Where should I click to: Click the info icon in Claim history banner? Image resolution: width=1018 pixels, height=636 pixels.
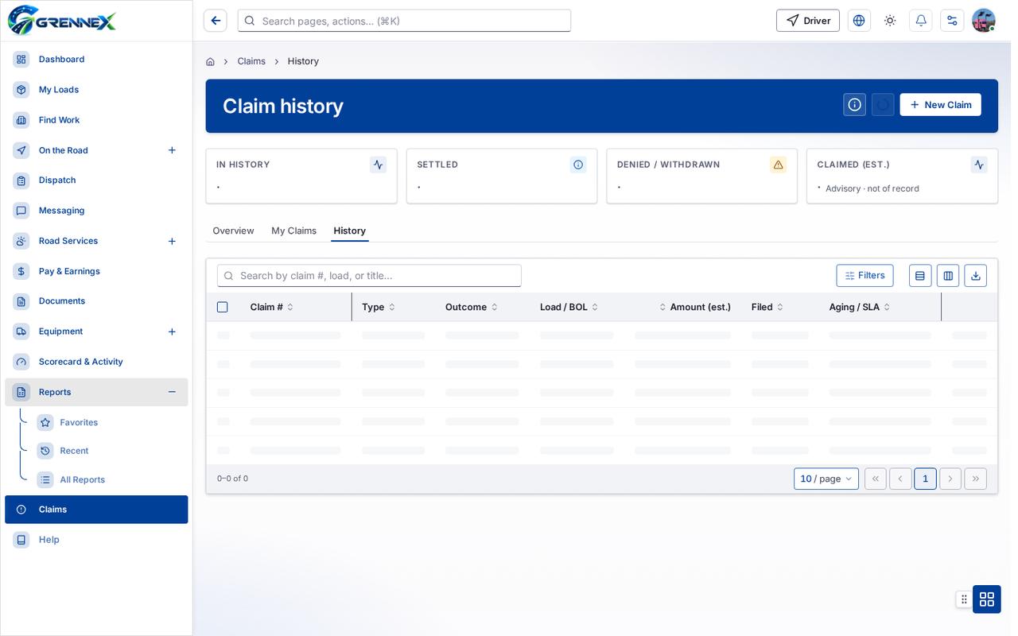point(855,105)
